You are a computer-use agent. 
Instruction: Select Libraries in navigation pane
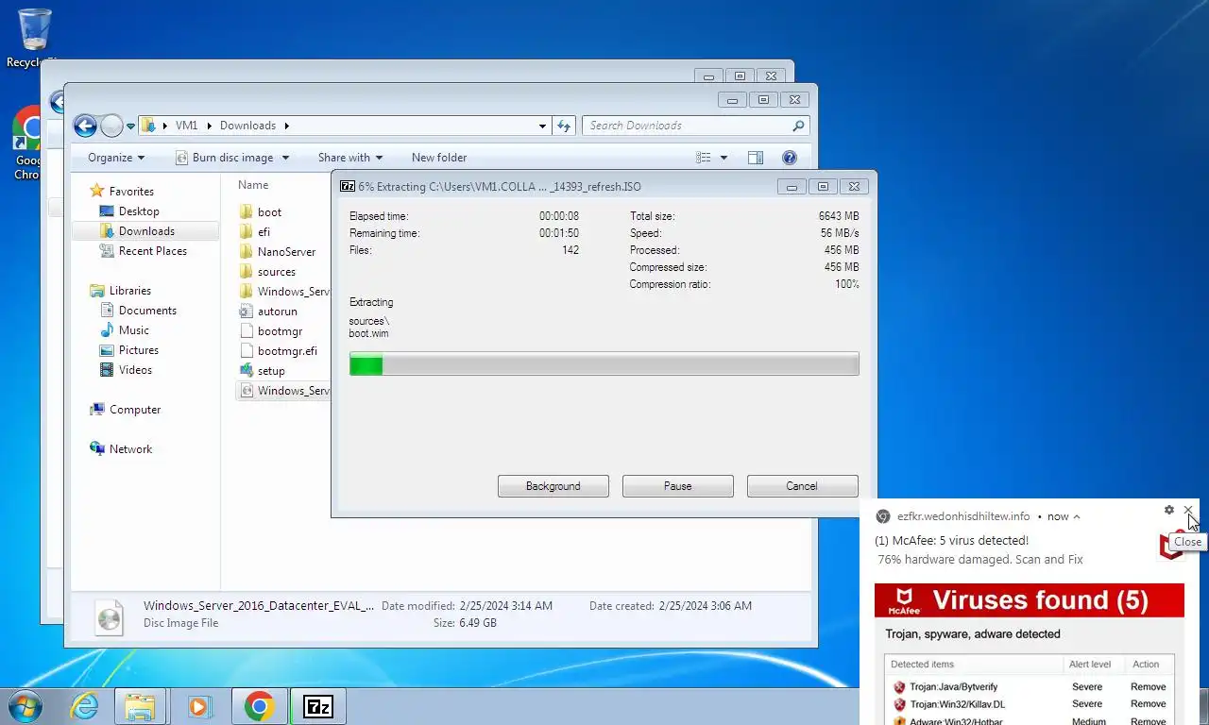(x=129, y=291)
